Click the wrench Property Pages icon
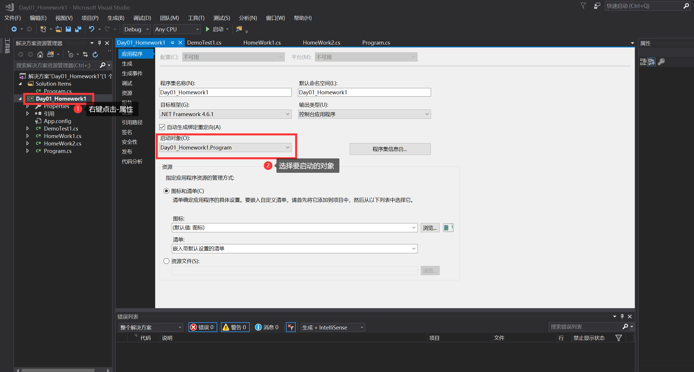 (661, 62)
